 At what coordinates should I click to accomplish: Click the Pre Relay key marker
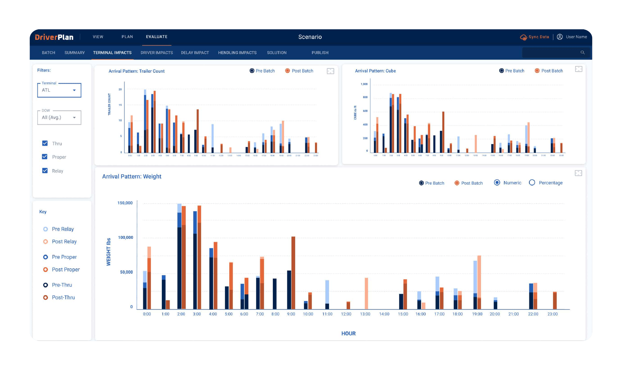pos(46,229)
